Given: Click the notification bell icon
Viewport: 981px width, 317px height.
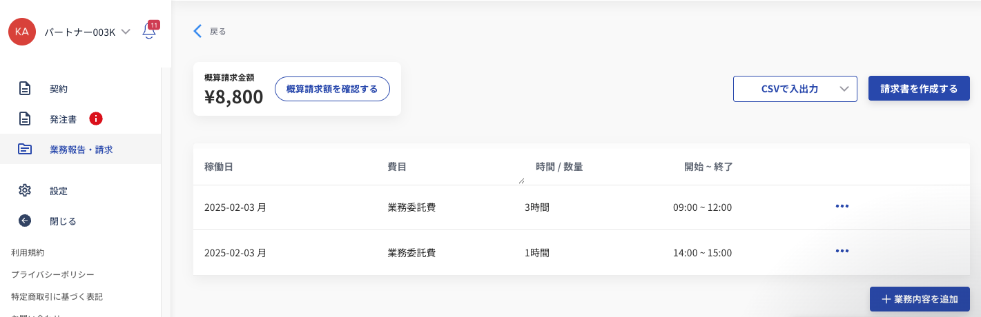Looking at the screenshot, I should (149, 32).
